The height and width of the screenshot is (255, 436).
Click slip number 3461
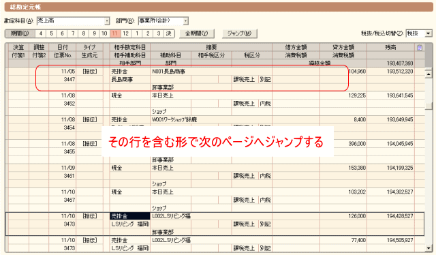coord(69,176)
